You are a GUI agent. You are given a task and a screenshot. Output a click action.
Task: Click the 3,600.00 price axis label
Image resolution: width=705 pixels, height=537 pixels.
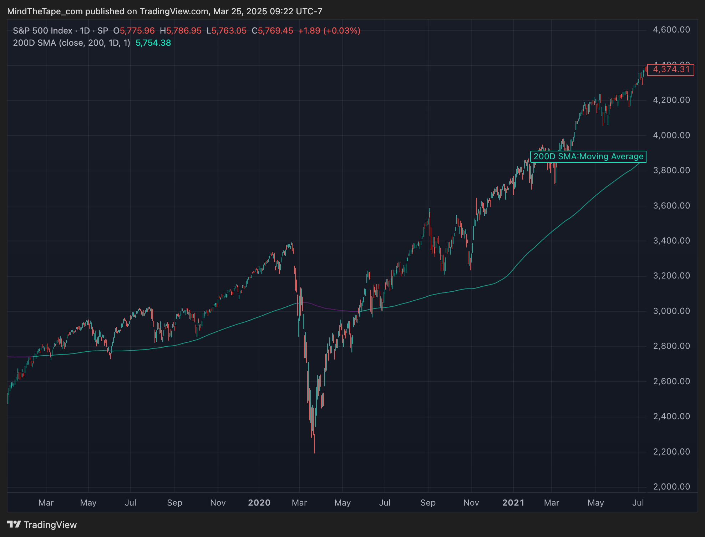click(x=671, y=206)
